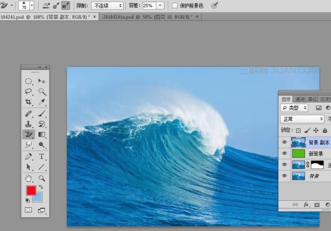Select the Magic Wand tool
Viewport: 331px width, 231px height.
pos(41,92)
